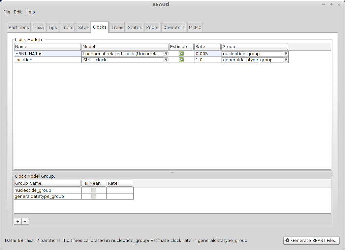The height and width of the screenshot is (250, 345).
Task: Click the Fix Mean column header
Action: point(94,183)
